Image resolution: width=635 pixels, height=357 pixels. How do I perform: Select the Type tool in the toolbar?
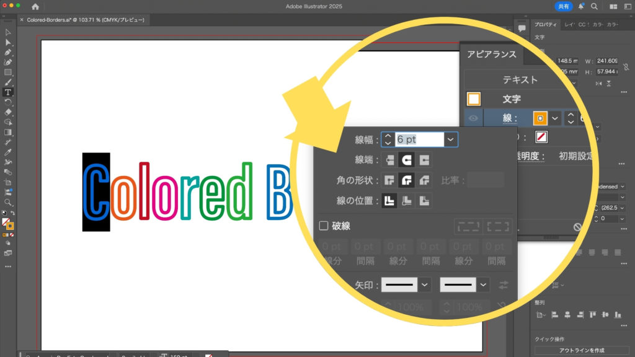8,92
